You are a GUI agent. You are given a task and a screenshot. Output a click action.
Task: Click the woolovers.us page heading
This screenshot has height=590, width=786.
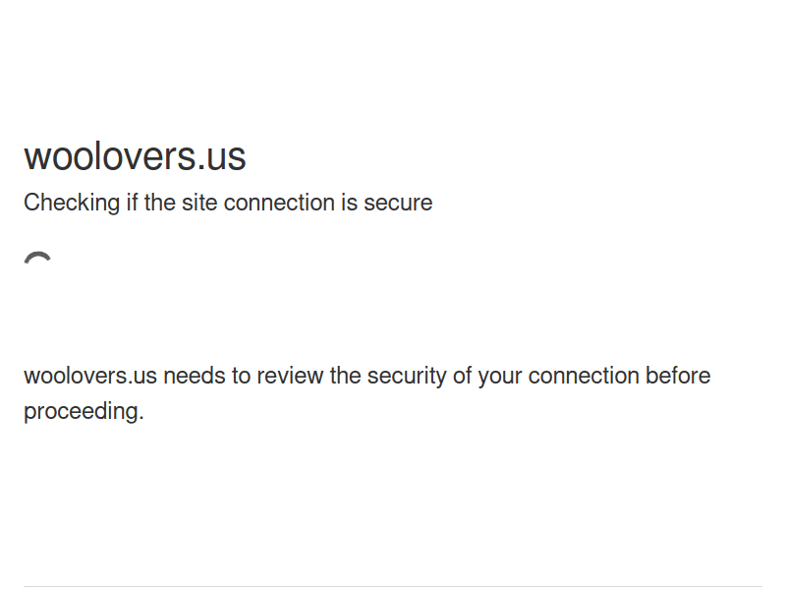135,156
